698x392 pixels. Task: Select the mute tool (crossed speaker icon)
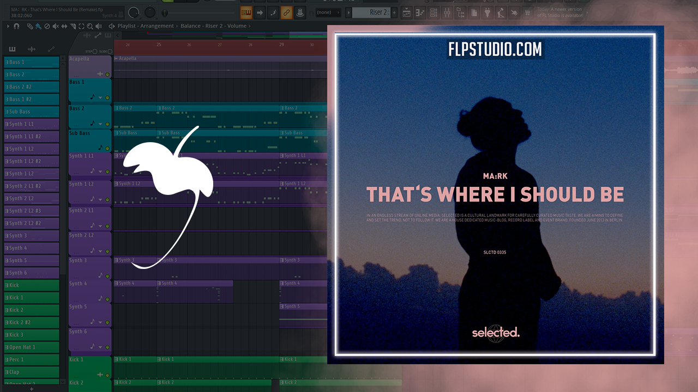[55, 26]
